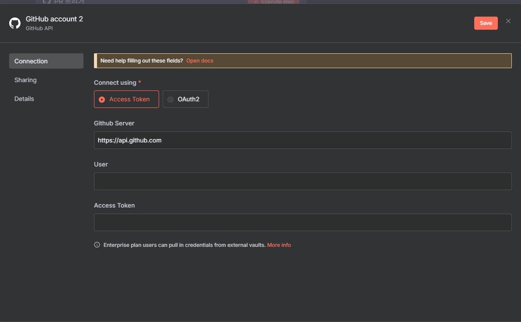This screenshot has width=521, height=322.
Task: Focus the Github Server URL field
Action: (303, 140)
